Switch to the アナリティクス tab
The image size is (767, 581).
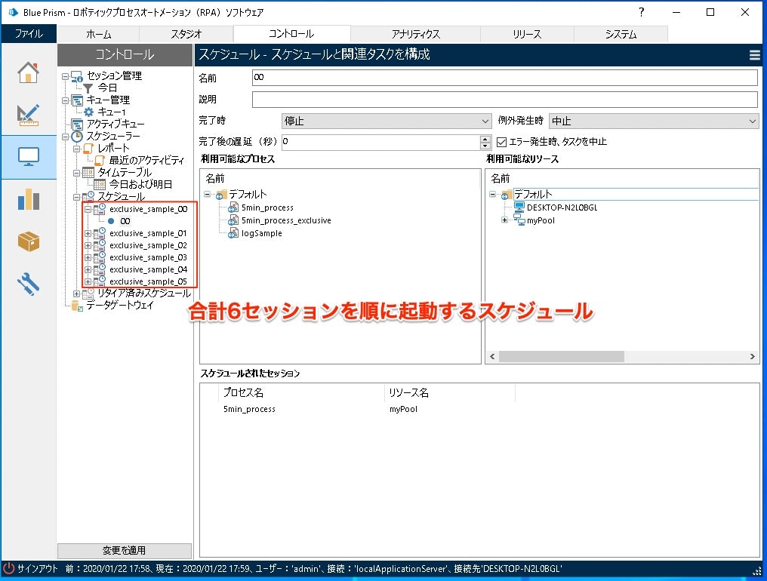pos(415,34)
